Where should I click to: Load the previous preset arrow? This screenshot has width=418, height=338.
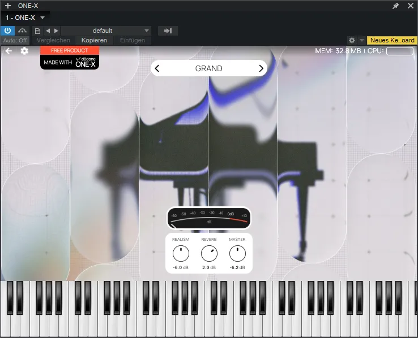[x=48, y=31]
